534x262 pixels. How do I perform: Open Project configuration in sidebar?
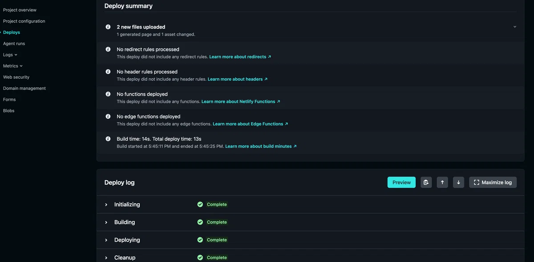coord(24,21)
